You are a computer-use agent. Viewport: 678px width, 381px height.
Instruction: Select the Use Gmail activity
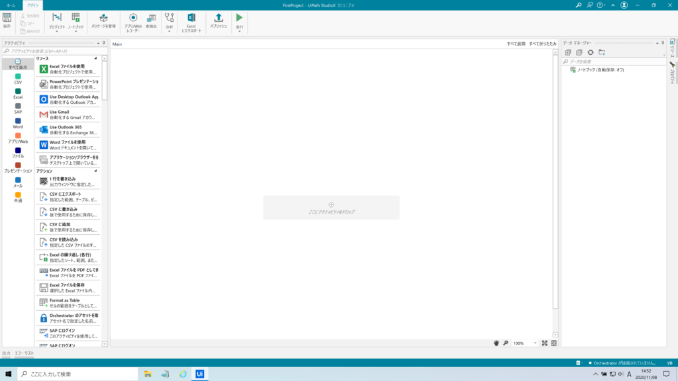(x=68, y=114)
